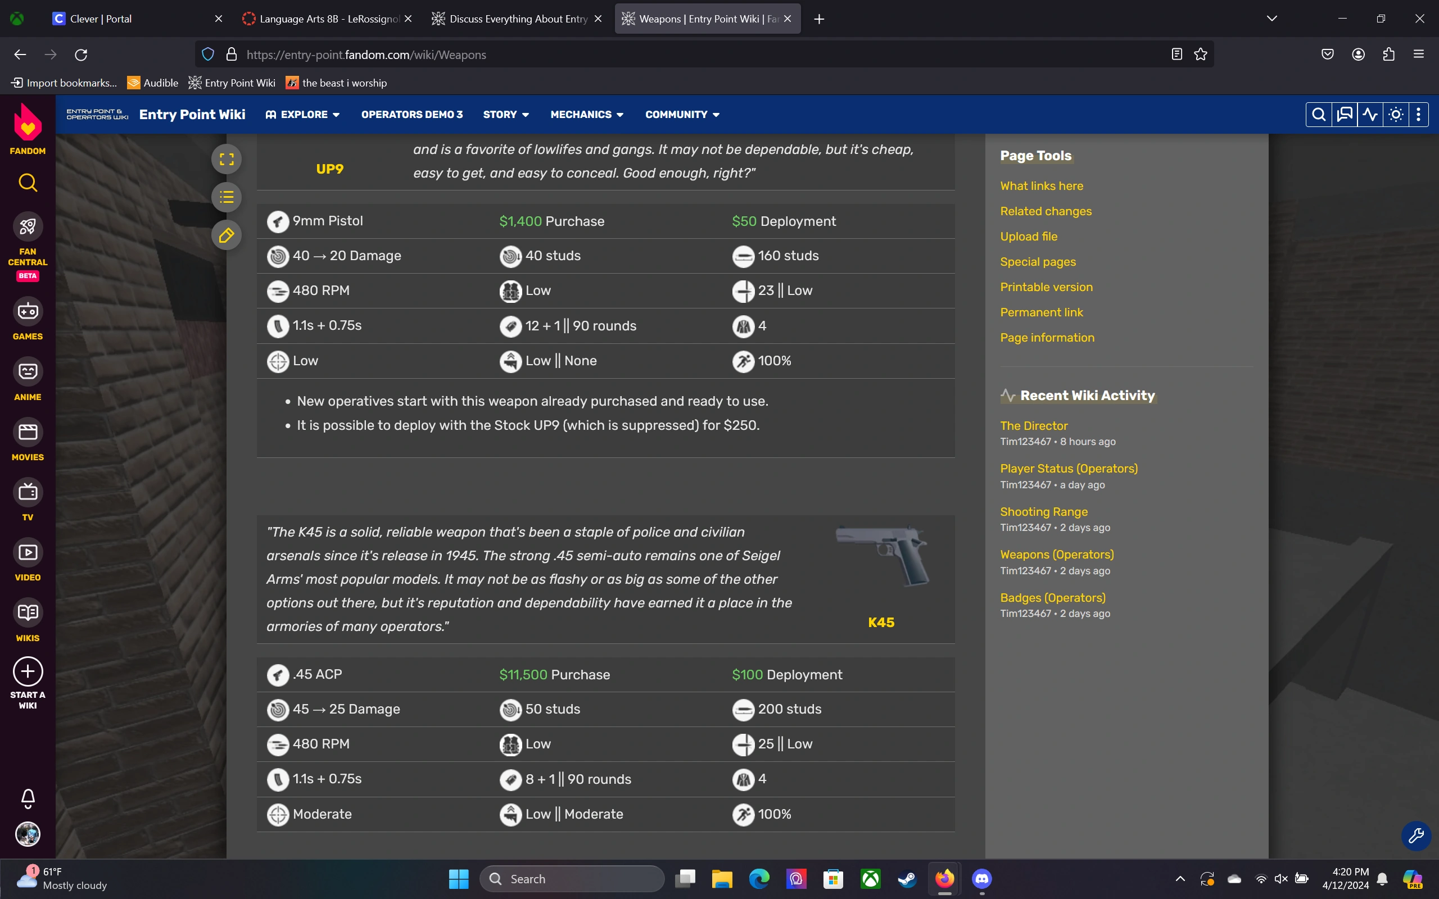Bookmark this page with star icon
Image resolution: width=1439 pixels, height=899 pixels.
click(x=1201, y=54)
